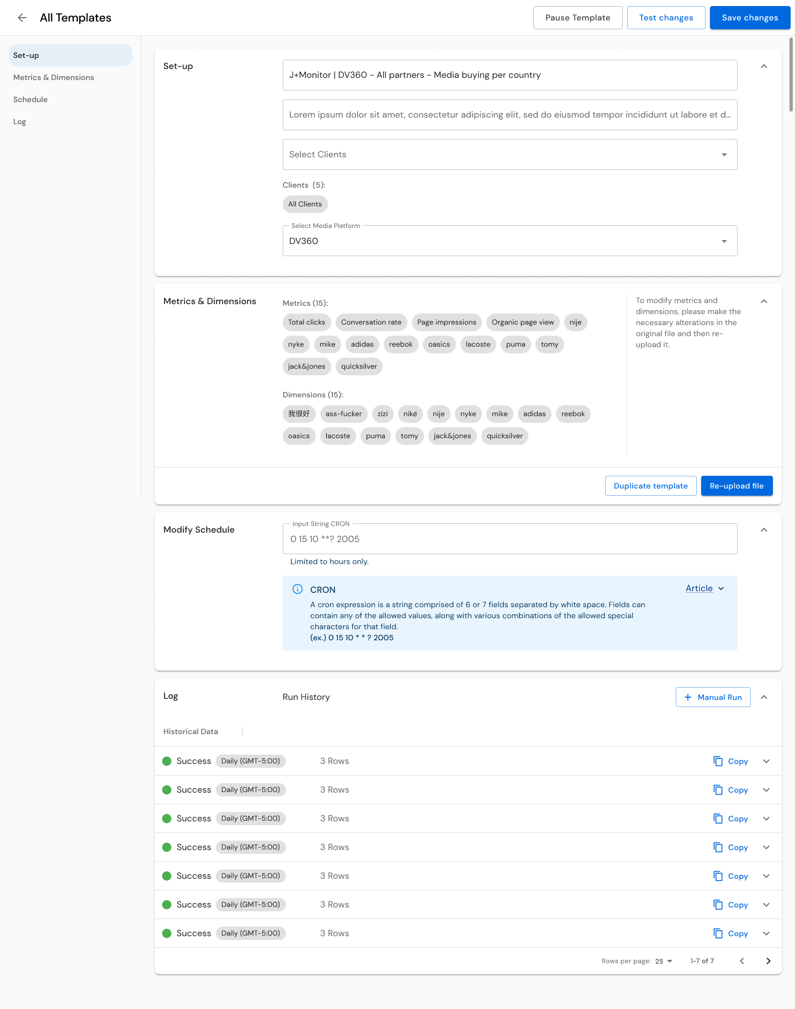Expand the Article dropdown in CRON info
The width and height of the screenshot is (795, 1009).
[705, 588]
